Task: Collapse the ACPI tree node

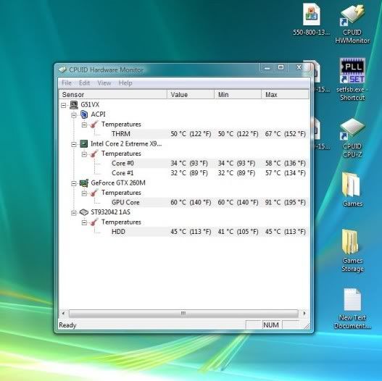Action: (74, 115)
